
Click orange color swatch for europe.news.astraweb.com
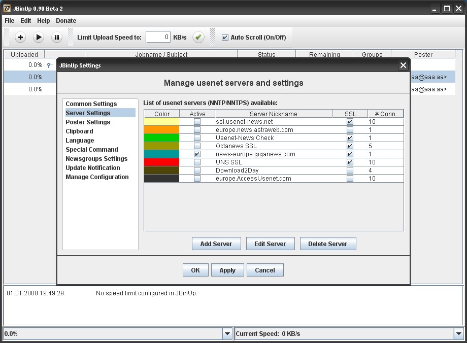(x=162, y=129)
